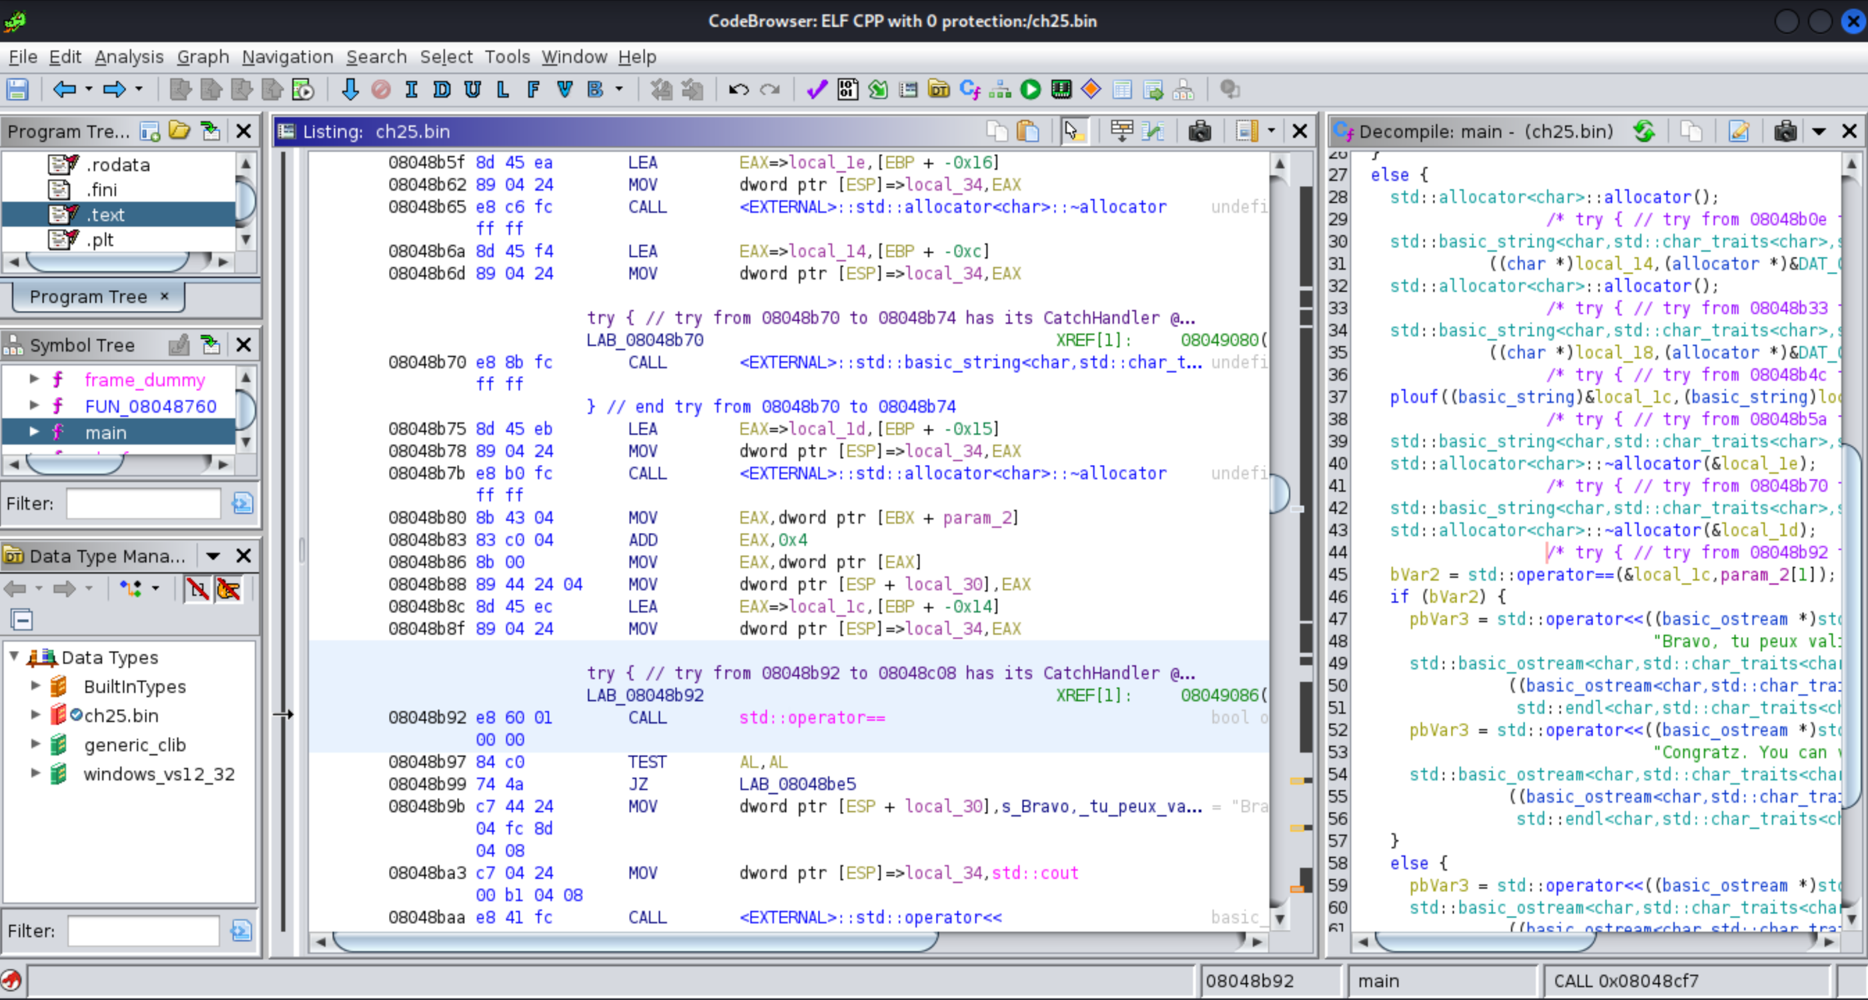Click the blue down arrow navigation direction icon
Screen dimensions: 1868x1000
(x=350, y=89)
